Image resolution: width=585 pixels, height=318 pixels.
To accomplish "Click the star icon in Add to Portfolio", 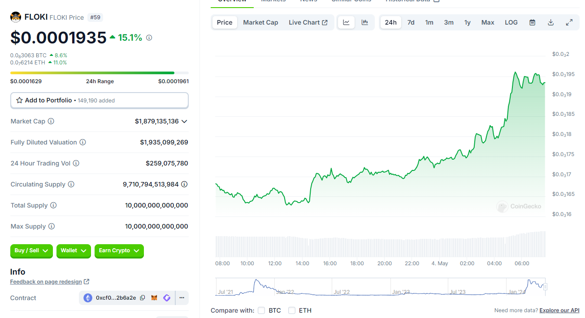I will pos(19,100).
